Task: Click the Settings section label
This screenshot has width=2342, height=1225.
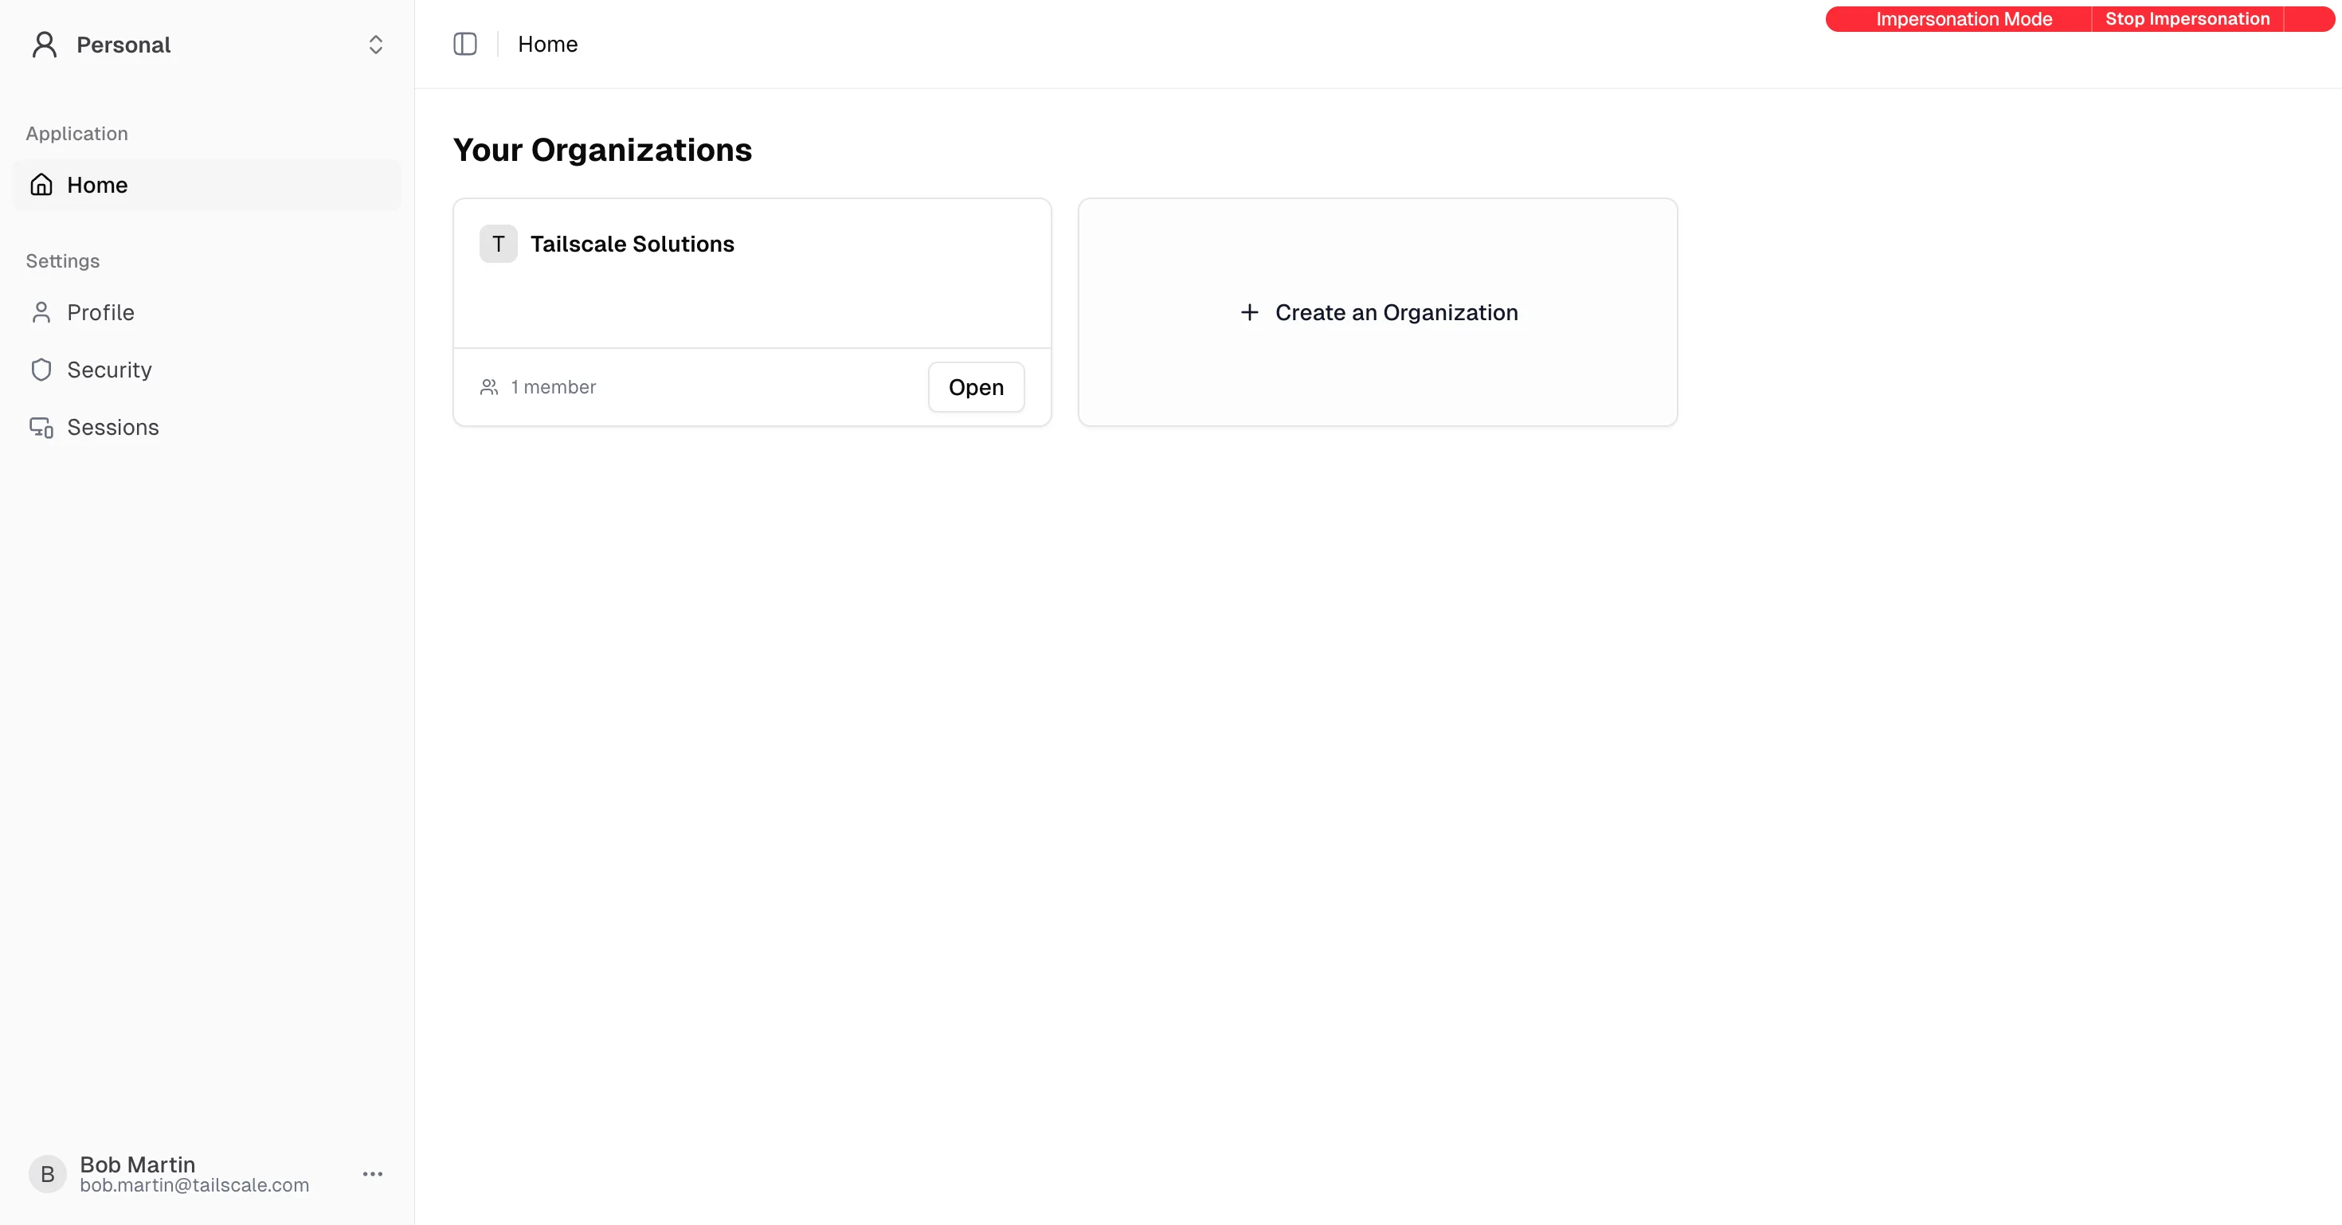Action: (63, 260)
